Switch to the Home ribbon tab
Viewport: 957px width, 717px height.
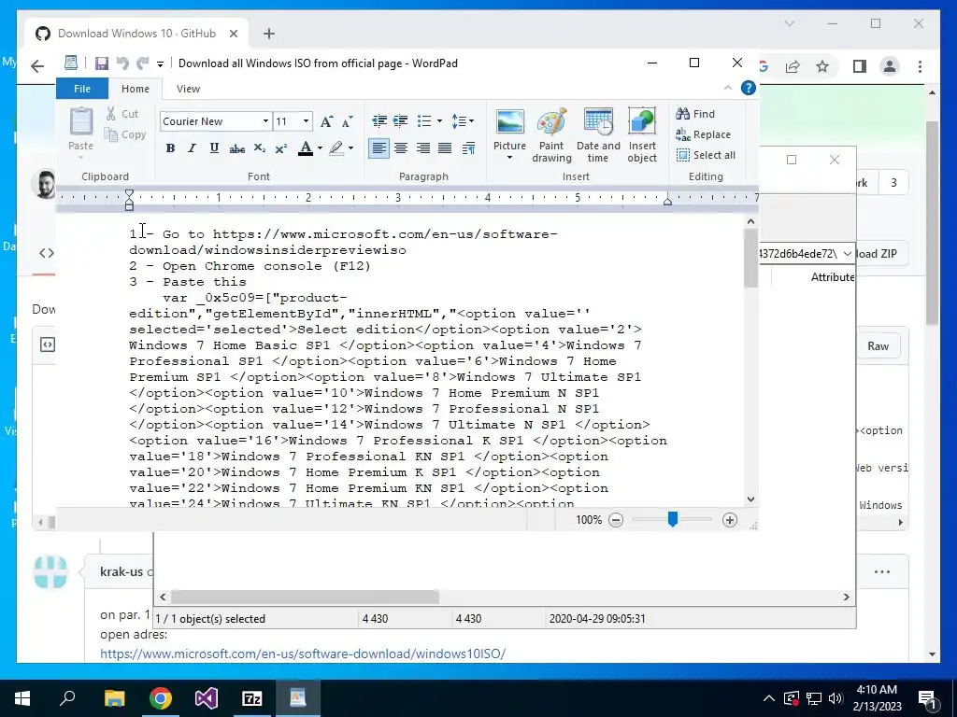(x=136, y=89)
